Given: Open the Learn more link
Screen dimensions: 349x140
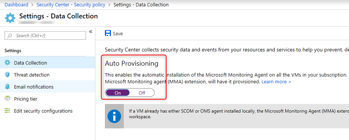Looking at the screenshot, I should pos(276,82).
